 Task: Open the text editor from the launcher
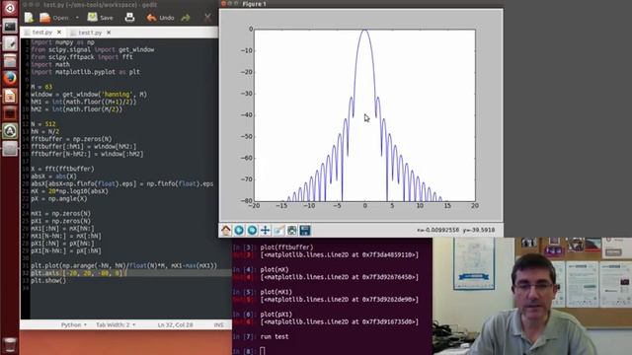10,43
